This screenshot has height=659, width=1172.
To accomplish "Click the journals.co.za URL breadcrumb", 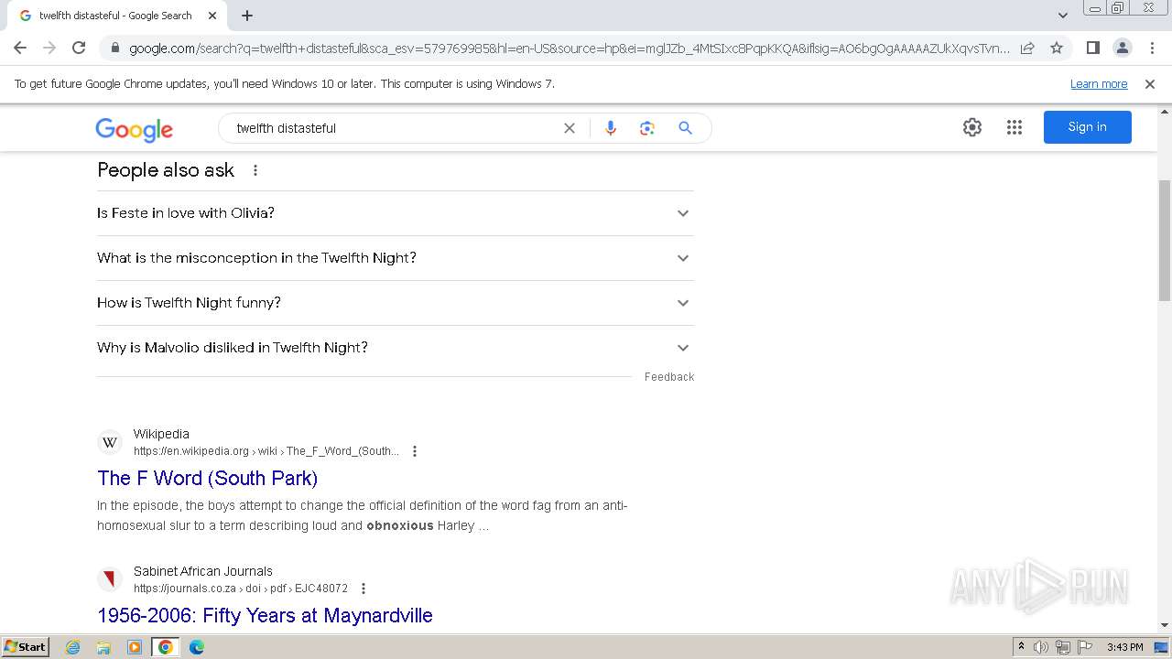I will (x=241, y=589).
